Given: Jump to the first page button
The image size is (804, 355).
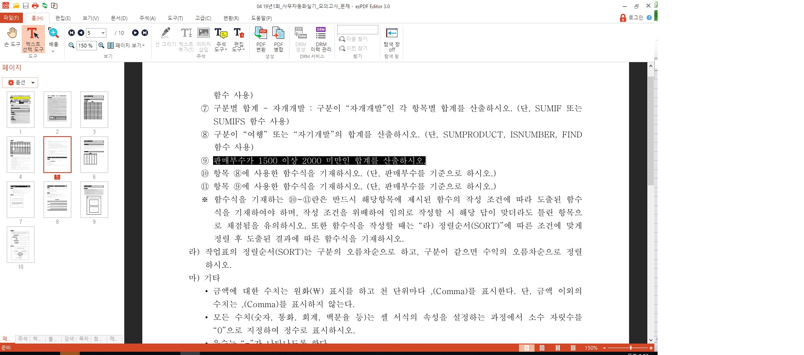Looking at the screenshot, I should (72, 33).
